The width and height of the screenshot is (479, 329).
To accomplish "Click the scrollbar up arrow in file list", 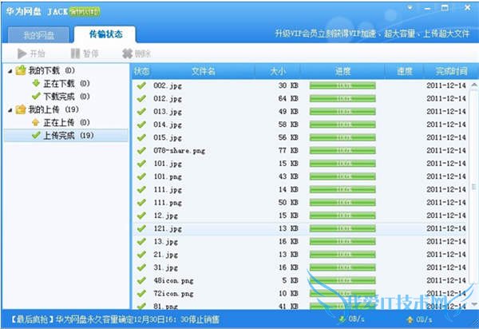I will (474, 85).
